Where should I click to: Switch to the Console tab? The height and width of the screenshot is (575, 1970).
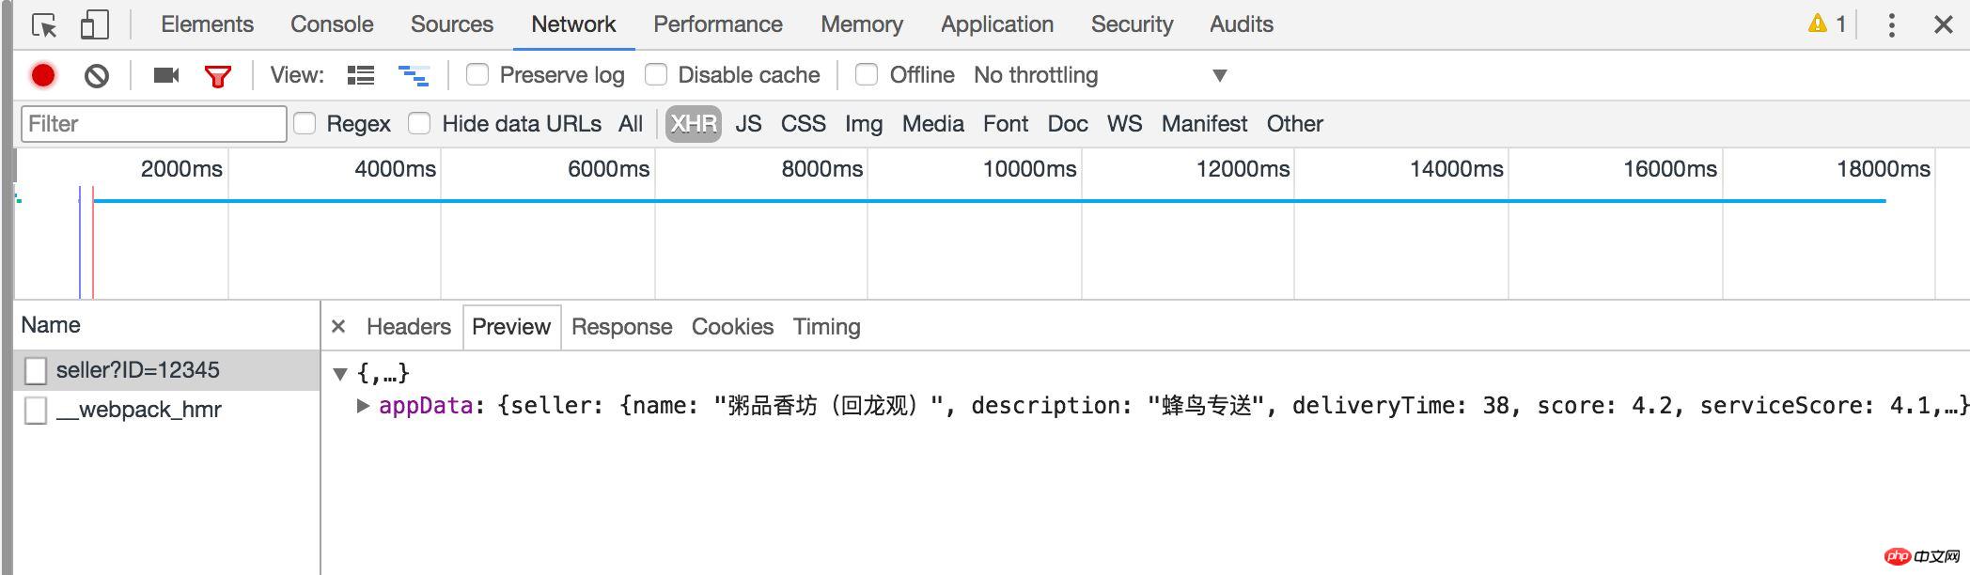(332, 24)
